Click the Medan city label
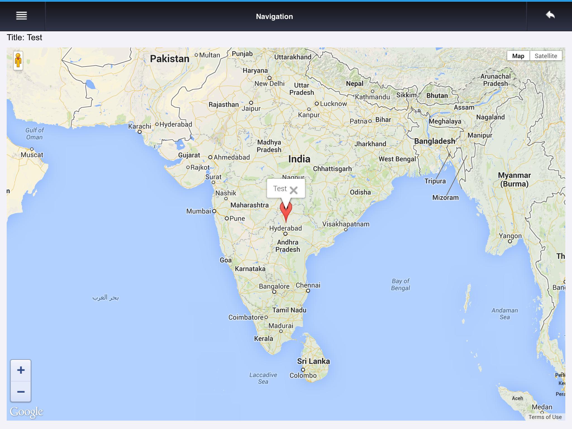572x429 pixels. point(542,407)
